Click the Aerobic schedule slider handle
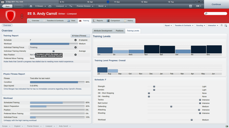The image size is (229, 128). (x=154, y=90)
